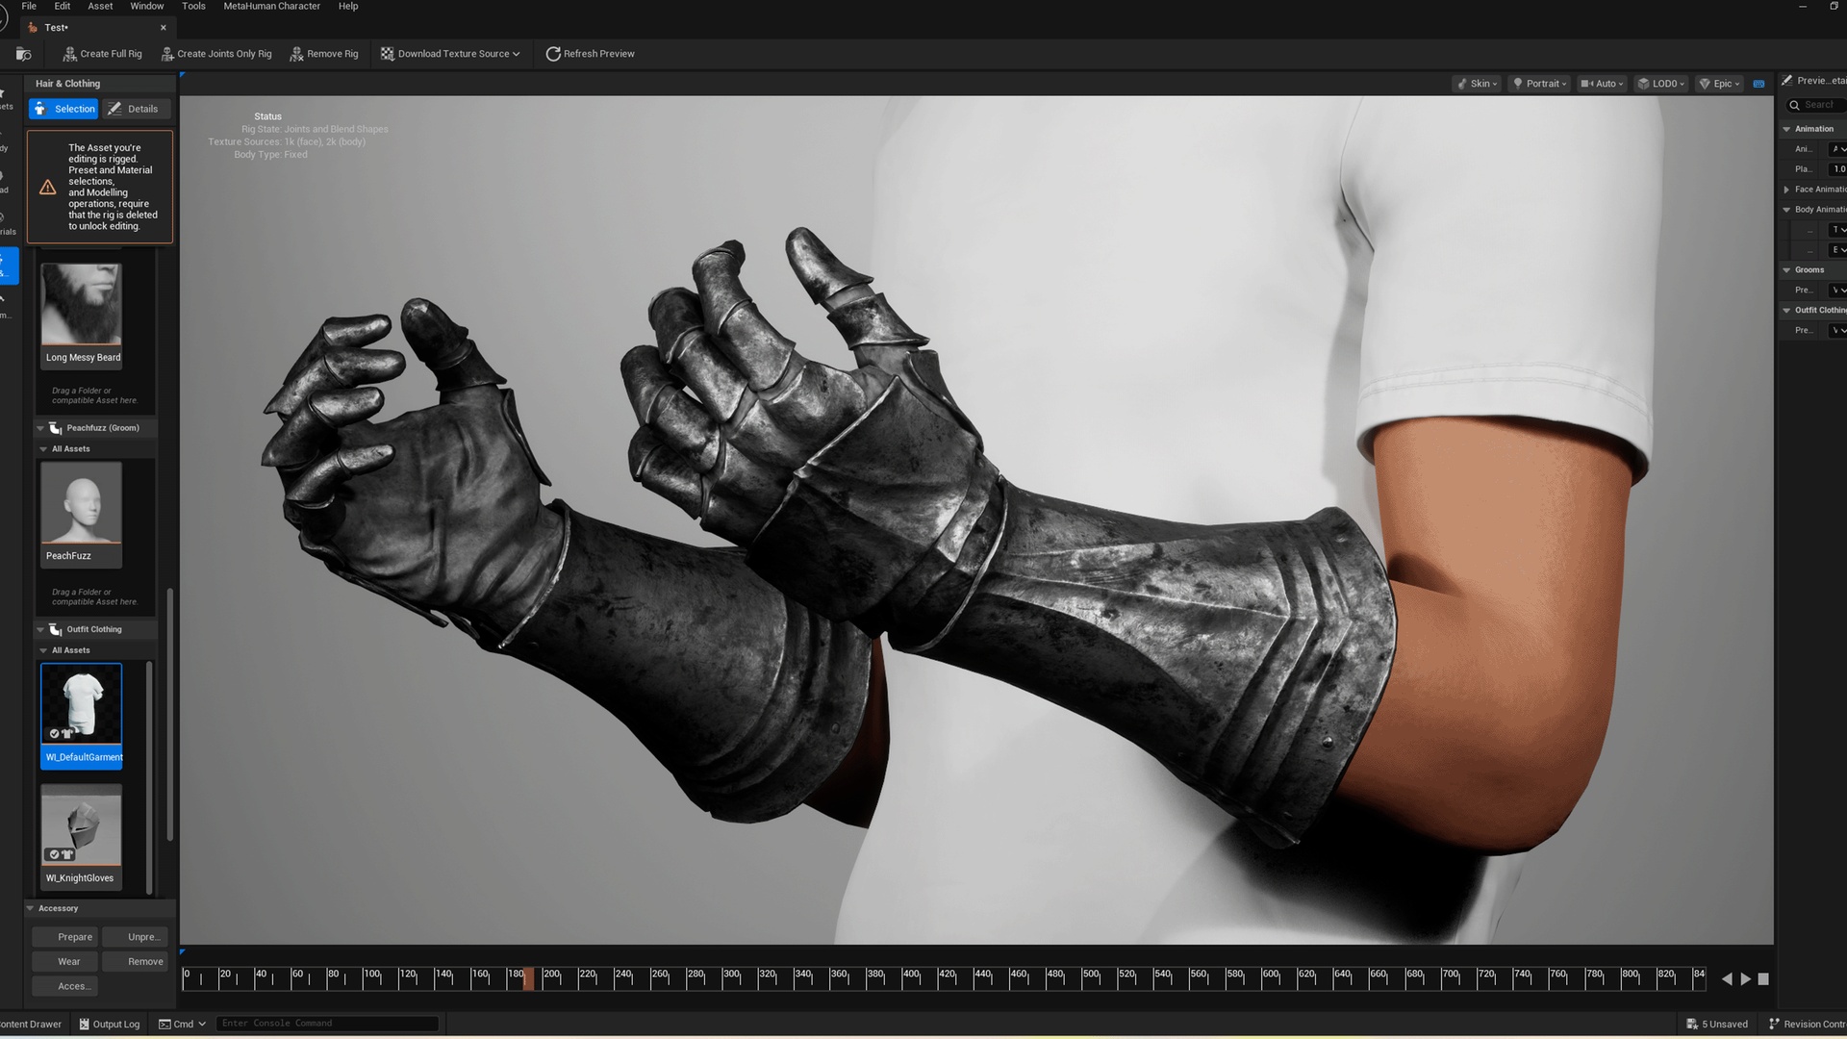
Task: Collapse the Outfit Clothing section in left panel
Action: tap(40, 629)
